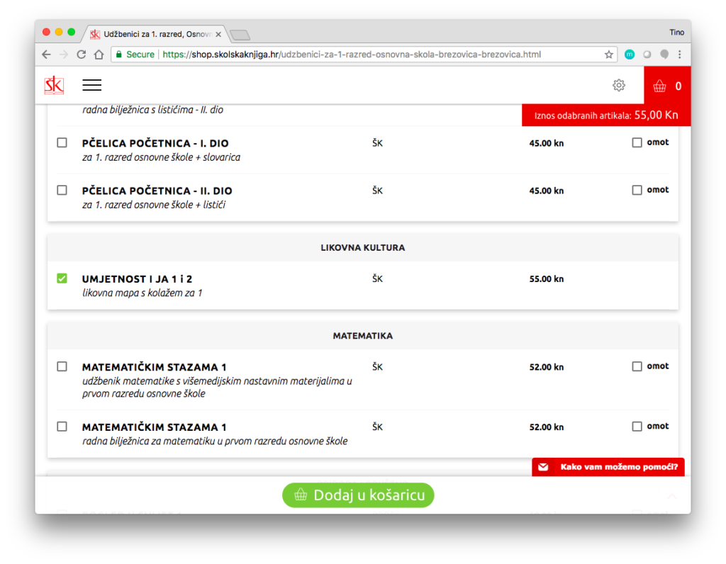Go to the browser home page
726x564 pixels.
99,55
